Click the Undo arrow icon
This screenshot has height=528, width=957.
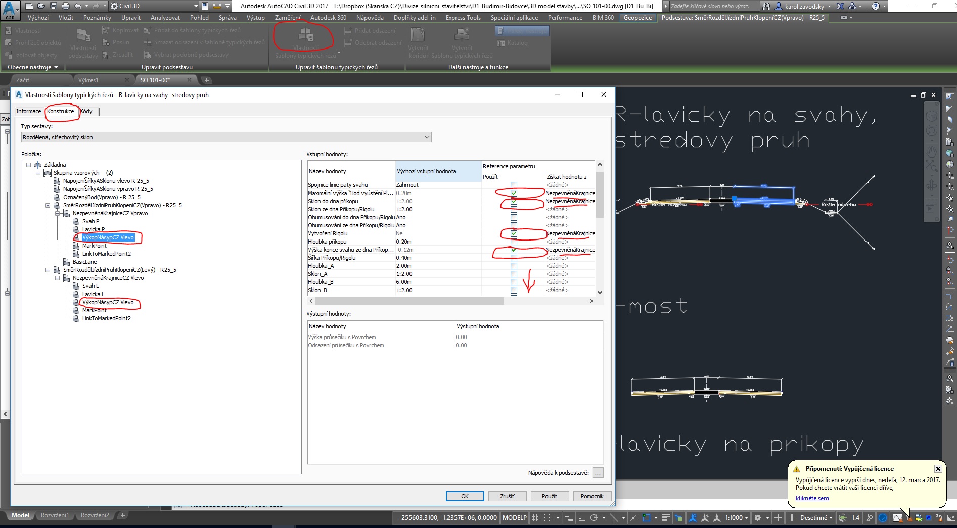(77, 6)
